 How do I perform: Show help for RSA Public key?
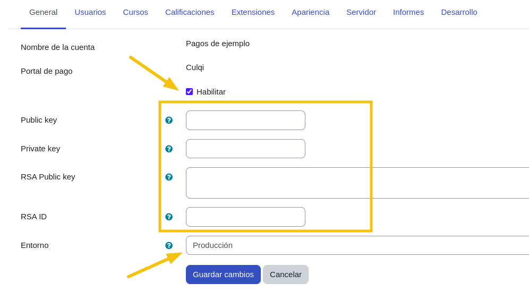(169, 177)
